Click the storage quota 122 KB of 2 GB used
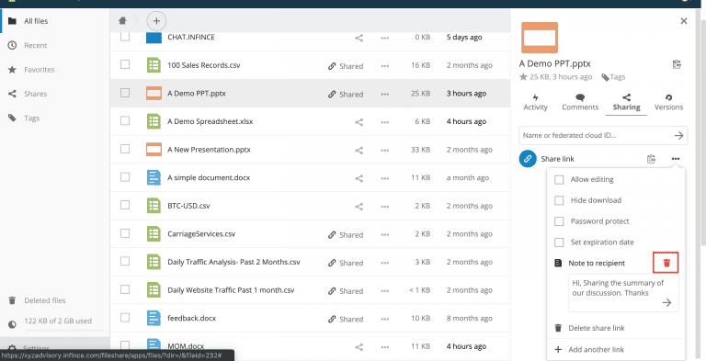The width and height of the screenshot is (706, 361). (x=58, y=321)
